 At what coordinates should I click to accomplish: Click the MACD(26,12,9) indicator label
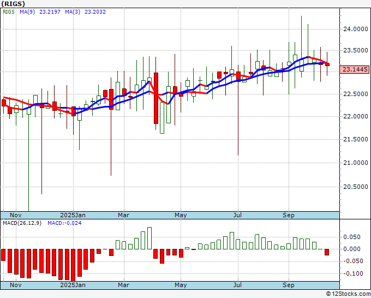tap(22, 223)
